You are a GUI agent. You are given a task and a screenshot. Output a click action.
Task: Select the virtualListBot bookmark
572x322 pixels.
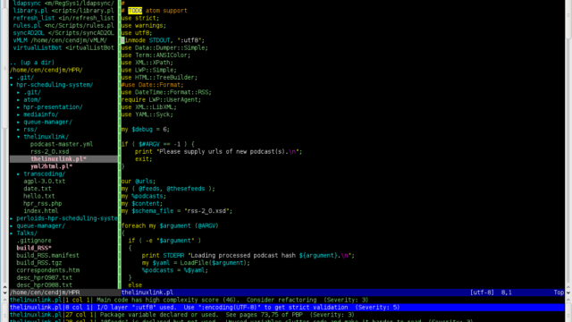point(63,47)
